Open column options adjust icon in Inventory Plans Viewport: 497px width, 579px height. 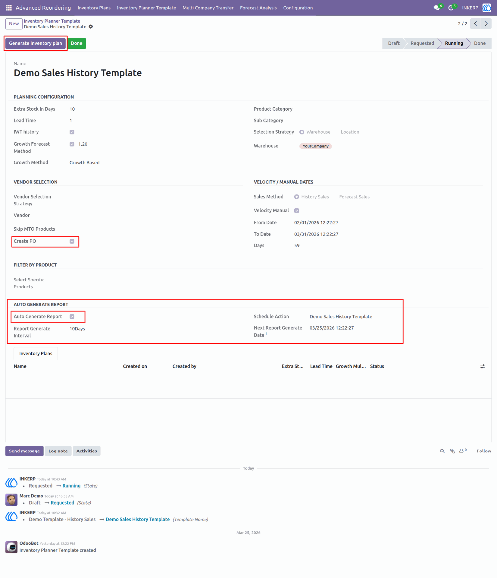[483, 366]
